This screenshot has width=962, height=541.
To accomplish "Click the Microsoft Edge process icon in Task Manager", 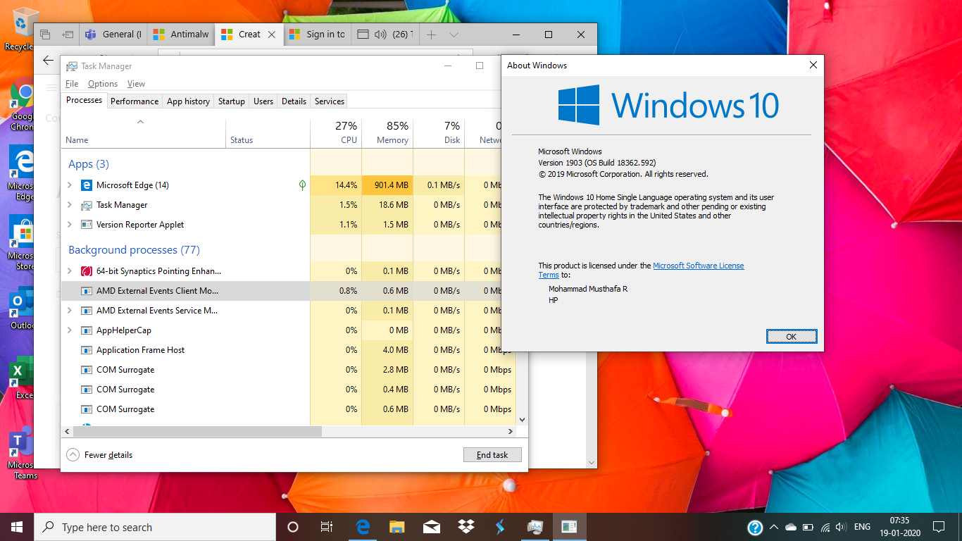I will 87,185.
